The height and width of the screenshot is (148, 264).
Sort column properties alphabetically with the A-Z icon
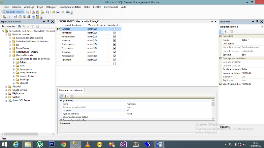tap(66, 96)
